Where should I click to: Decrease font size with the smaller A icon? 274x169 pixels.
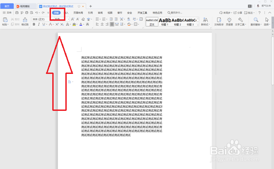[78, 19]
